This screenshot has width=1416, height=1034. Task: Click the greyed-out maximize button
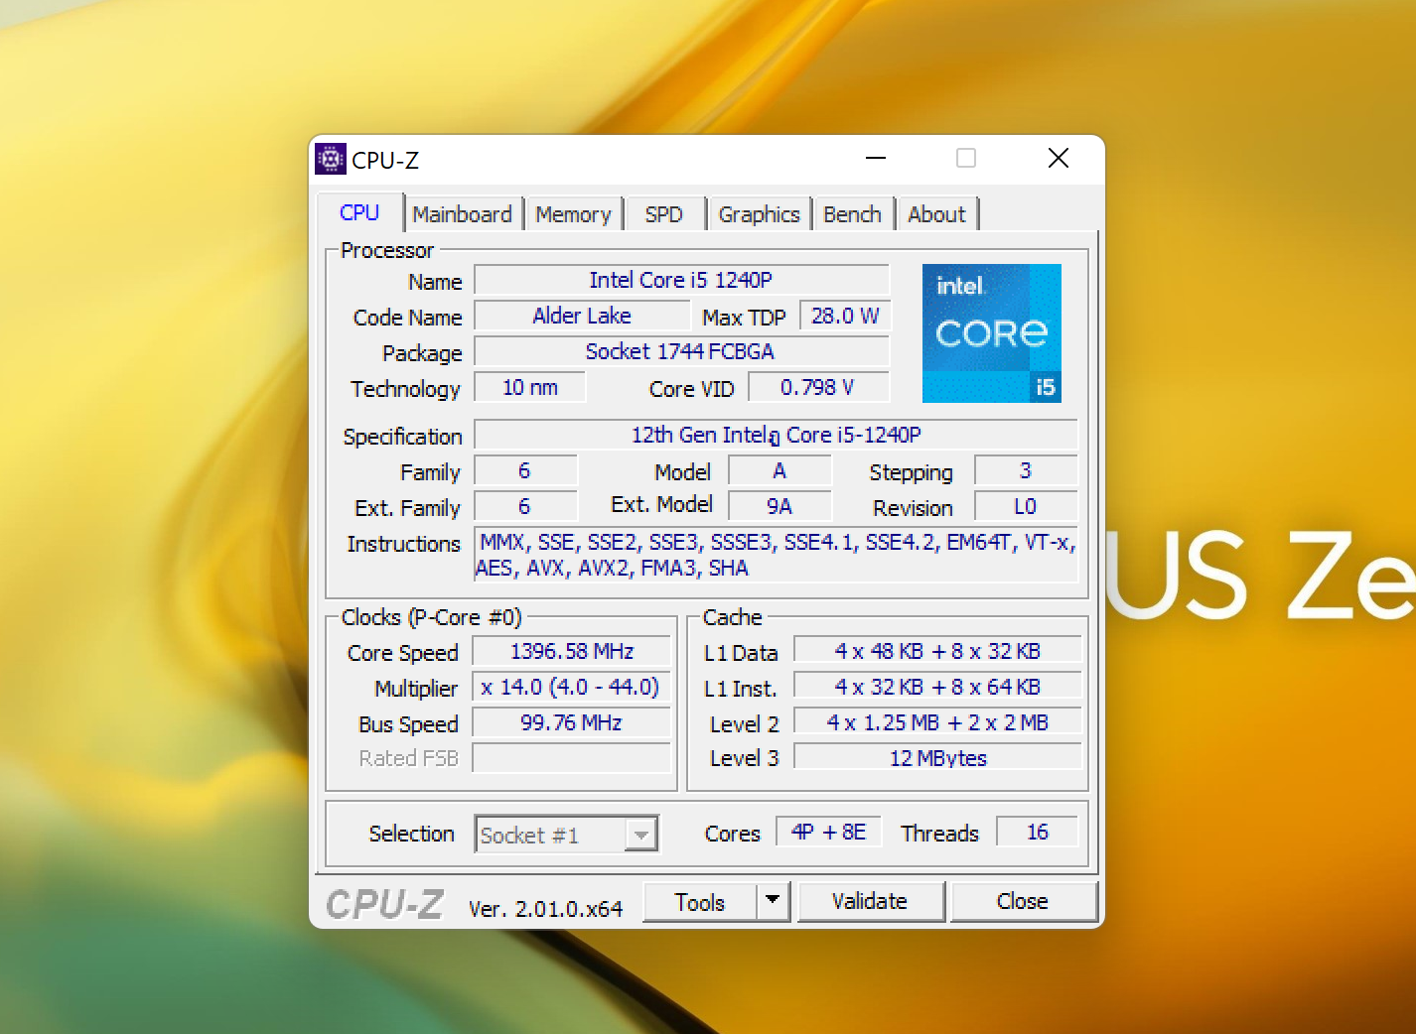(966, 159)
